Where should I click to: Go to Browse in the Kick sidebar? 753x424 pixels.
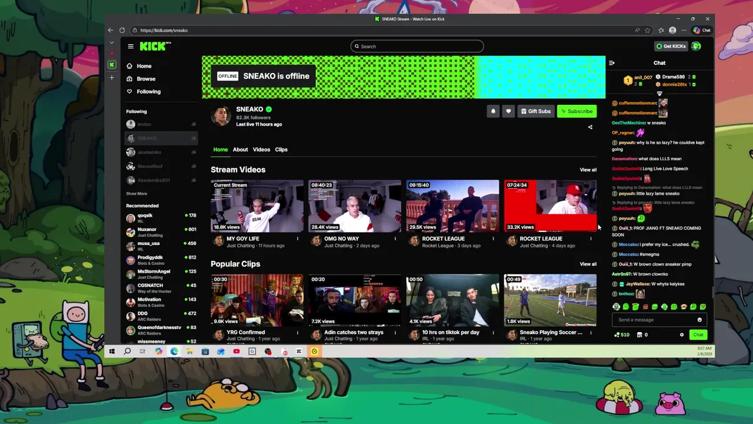pyautogui.click(x=141, y=79)
